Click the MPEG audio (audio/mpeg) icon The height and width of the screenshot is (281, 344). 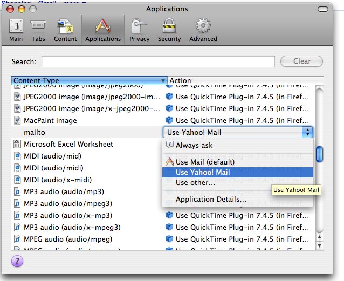(17, 239)
